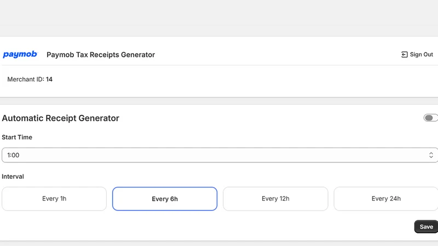This screenshot has width=438, height=246.
Task: Open the Start Time dropdown showing 1:00
Action: [x=220, y=155]
